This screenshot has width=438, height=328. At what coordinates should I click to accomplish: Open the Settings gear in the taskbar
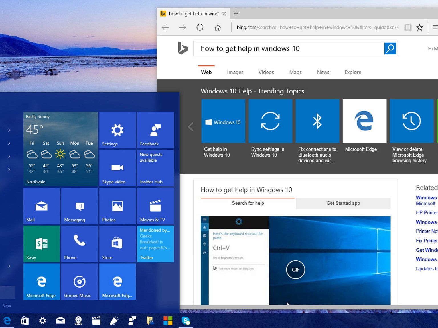pyautogui.click(x=42, y=321)
